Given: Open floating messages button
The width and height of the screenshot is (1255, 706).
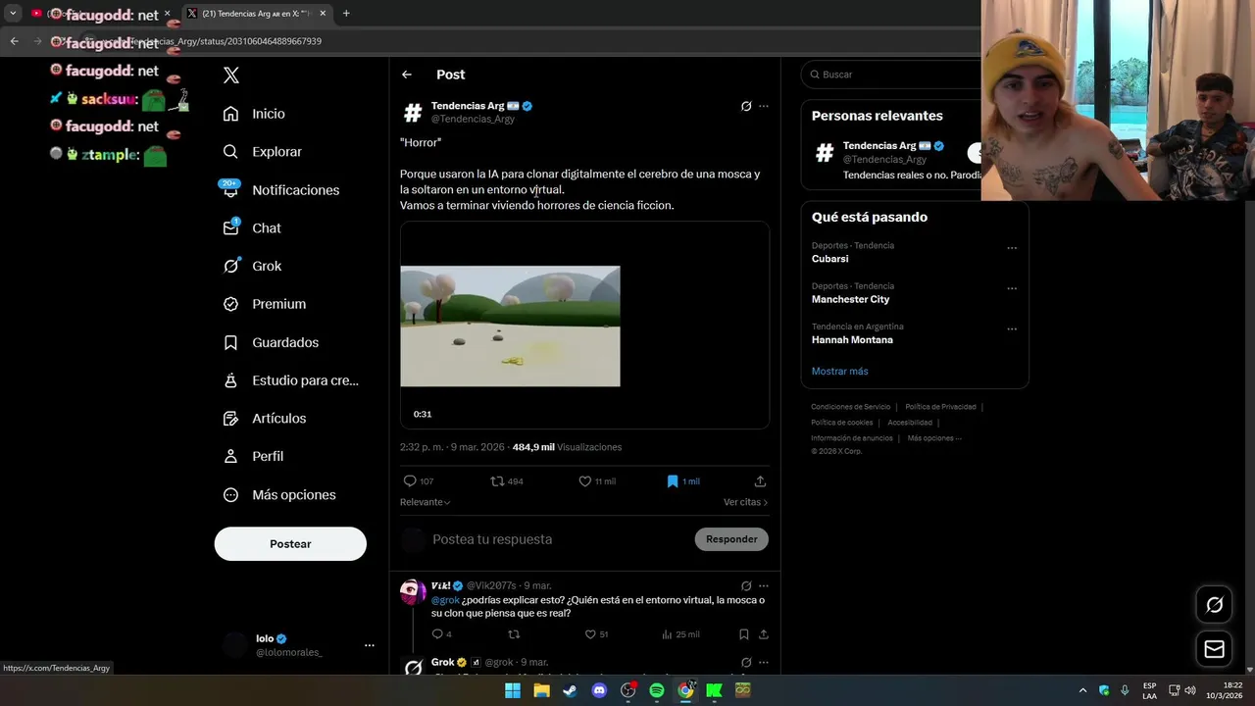Looking at the screenshot, I should pos(1214,649).
